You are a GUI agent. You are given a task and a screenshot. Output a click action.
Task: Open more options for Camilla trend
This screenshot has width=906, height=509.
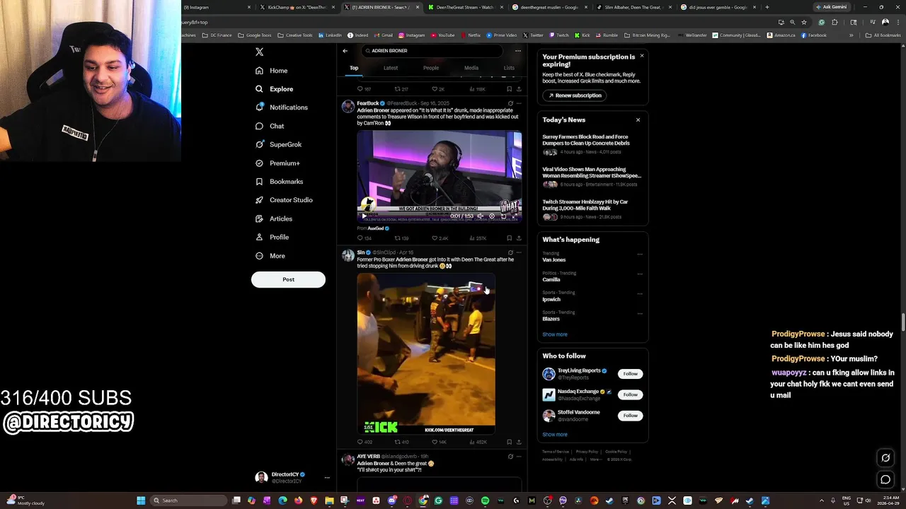[x=640, y=274]
